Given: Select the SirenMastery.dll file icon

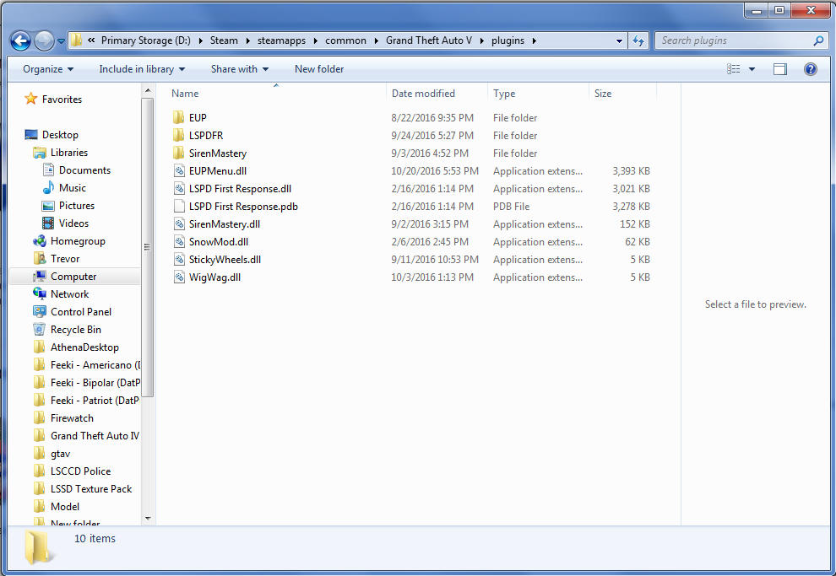Looking at the screenshot, I should [179, 224].
